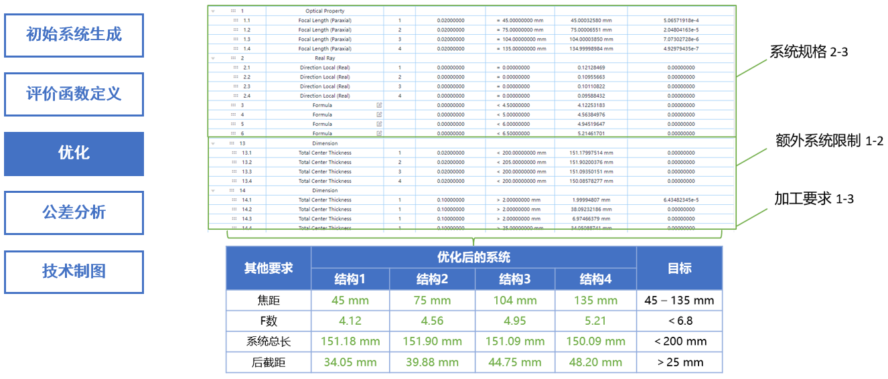Select the highlighted 优化 step
This screenshot has width=888, height=379.
pos(74,153)
